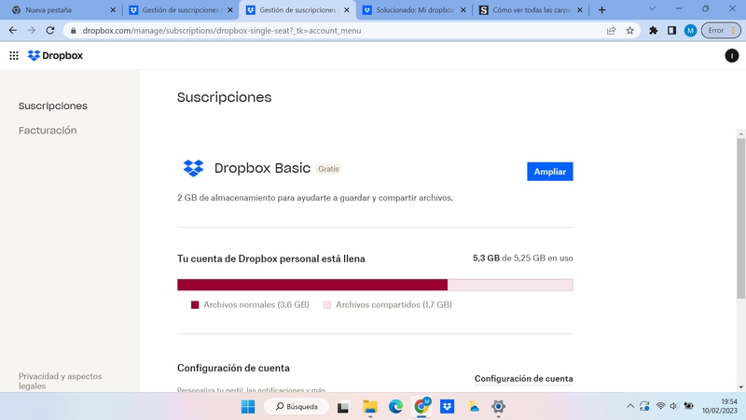
Task: Open the account avatar menu
Action: (731, 56)
